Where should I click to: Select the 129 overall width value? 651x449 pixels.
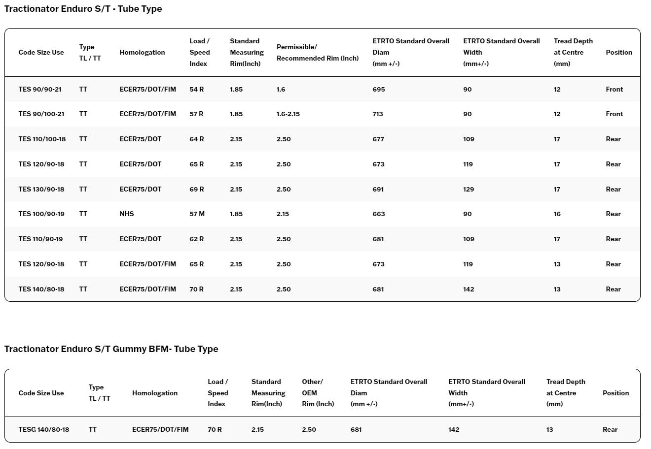tap(469, 190)
